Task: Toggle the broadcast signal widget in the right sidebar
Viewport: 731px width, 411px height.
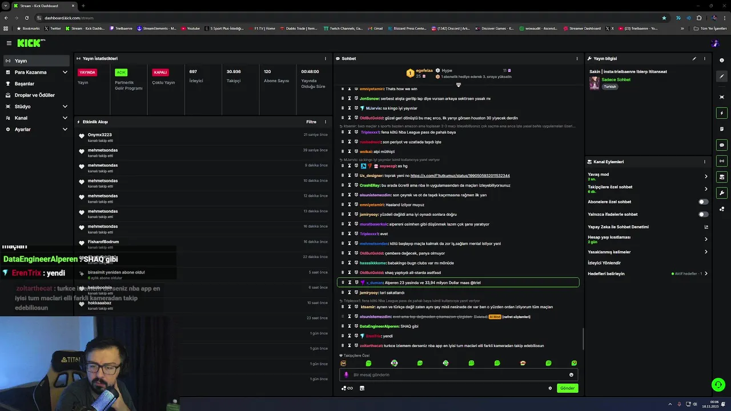Action: (722, 161)
